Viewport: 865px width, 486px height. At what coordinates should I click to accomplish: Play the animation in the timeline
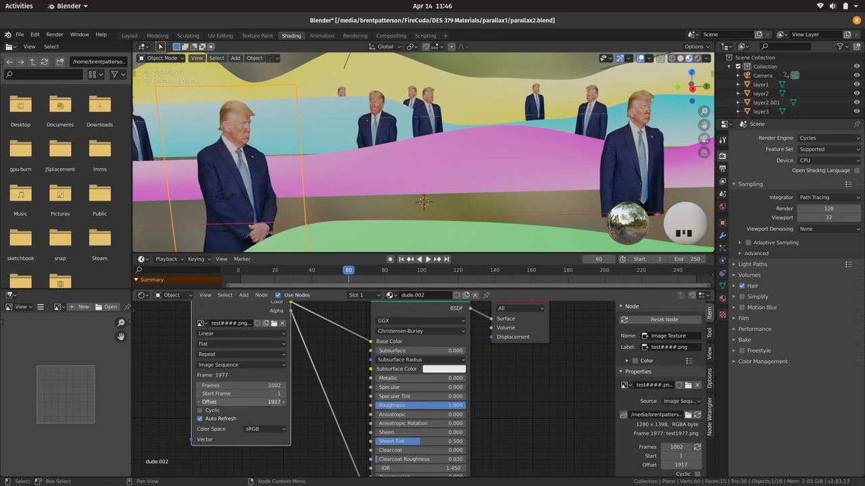(x=428, y=259)
